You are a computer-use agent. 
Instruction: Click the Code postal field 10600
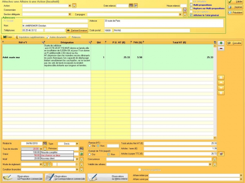pyautogui.click(x=108, y=30)
